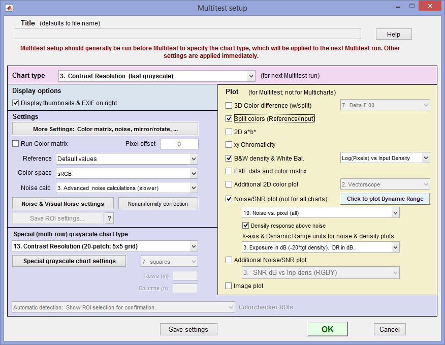Open the special grayscale chart type dropdown
This screenshot has height=345, width=445.
click(105, 246)
